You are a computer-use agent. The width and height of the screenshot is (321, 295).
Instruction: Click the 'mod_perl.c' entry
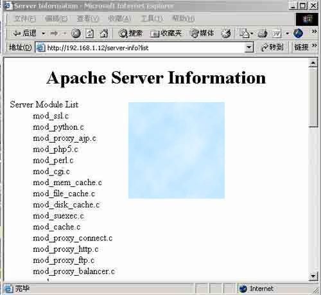pos(53,161)
